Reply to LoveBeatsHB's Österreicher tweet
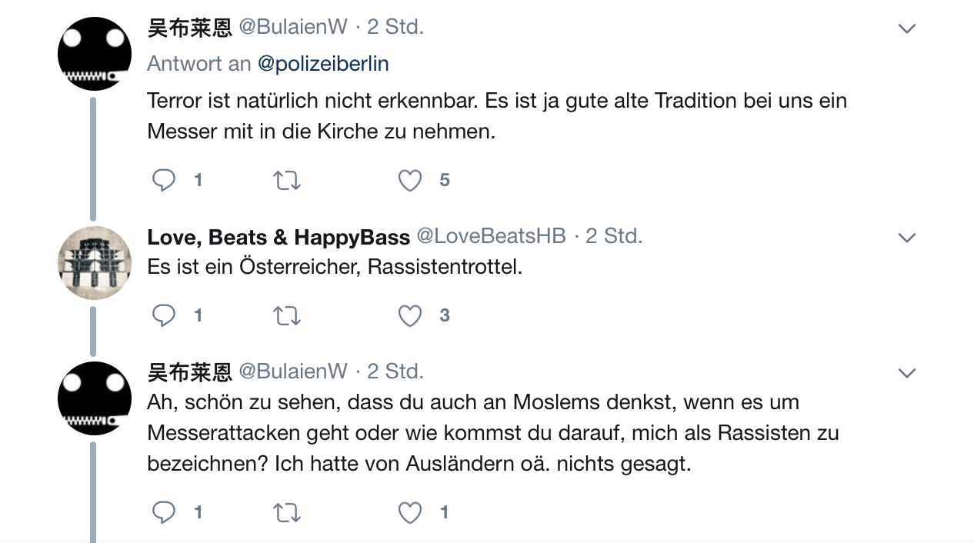The width and height of the screenshot is (974, 543). click(164, 315)
